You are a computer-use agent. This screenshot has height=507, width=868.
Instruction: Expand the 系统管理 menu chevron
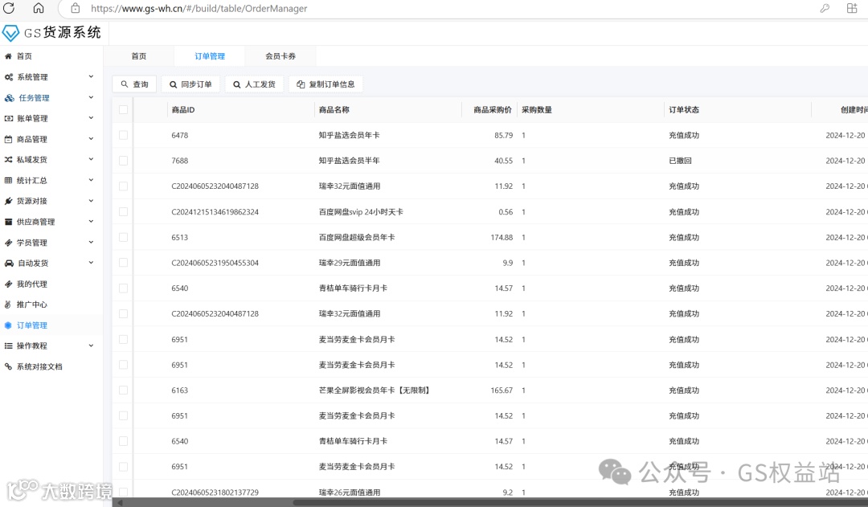pyautogui.click(x=91, y=76)
